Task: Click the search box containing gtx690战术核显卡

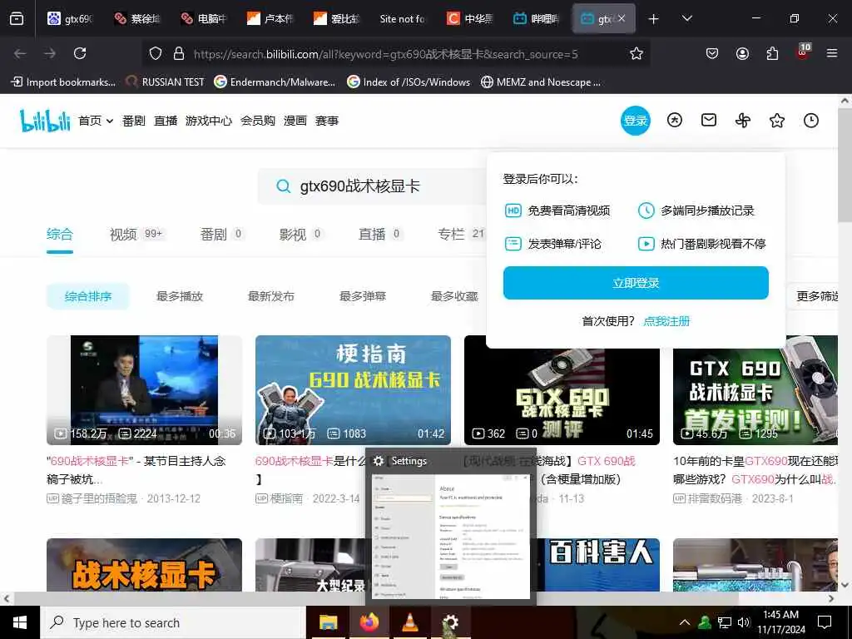Action: coord(372,186)
